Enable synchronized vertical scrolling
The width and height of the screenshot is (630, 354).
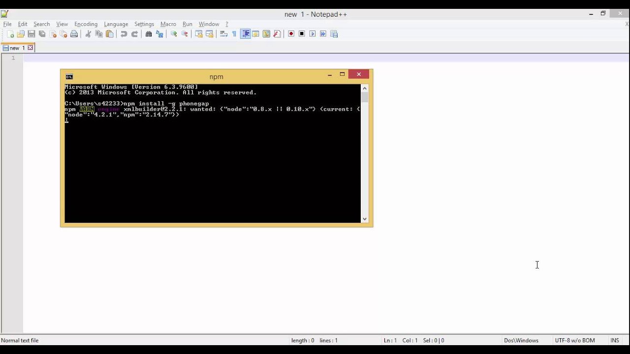(199, 34)
